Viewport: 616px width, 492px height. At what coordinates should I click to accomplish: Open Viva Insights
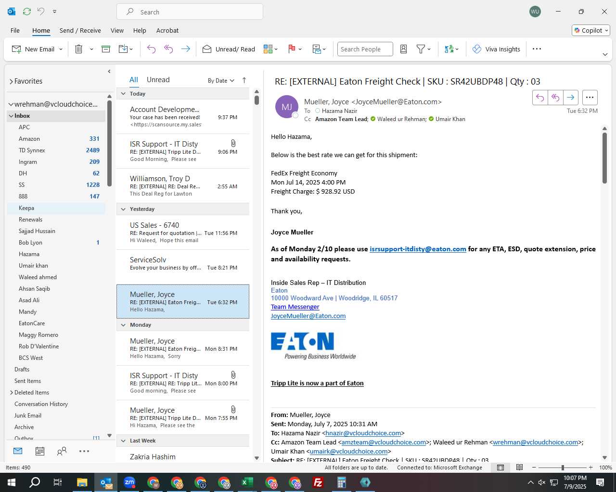point(496,49)
